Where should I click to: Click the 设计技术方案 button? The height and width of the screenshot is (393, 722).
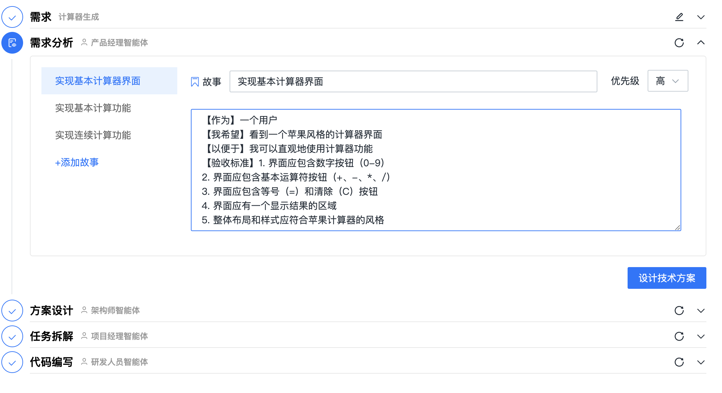pos(666,278)
